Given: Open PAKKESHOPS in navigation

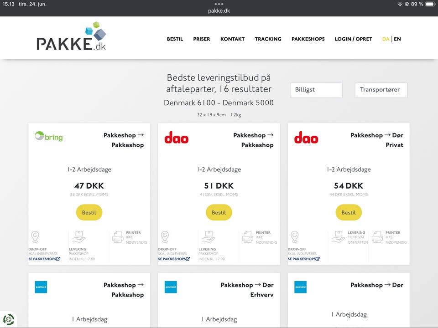Looking at the screenshot, I should [x=308, y=39].
